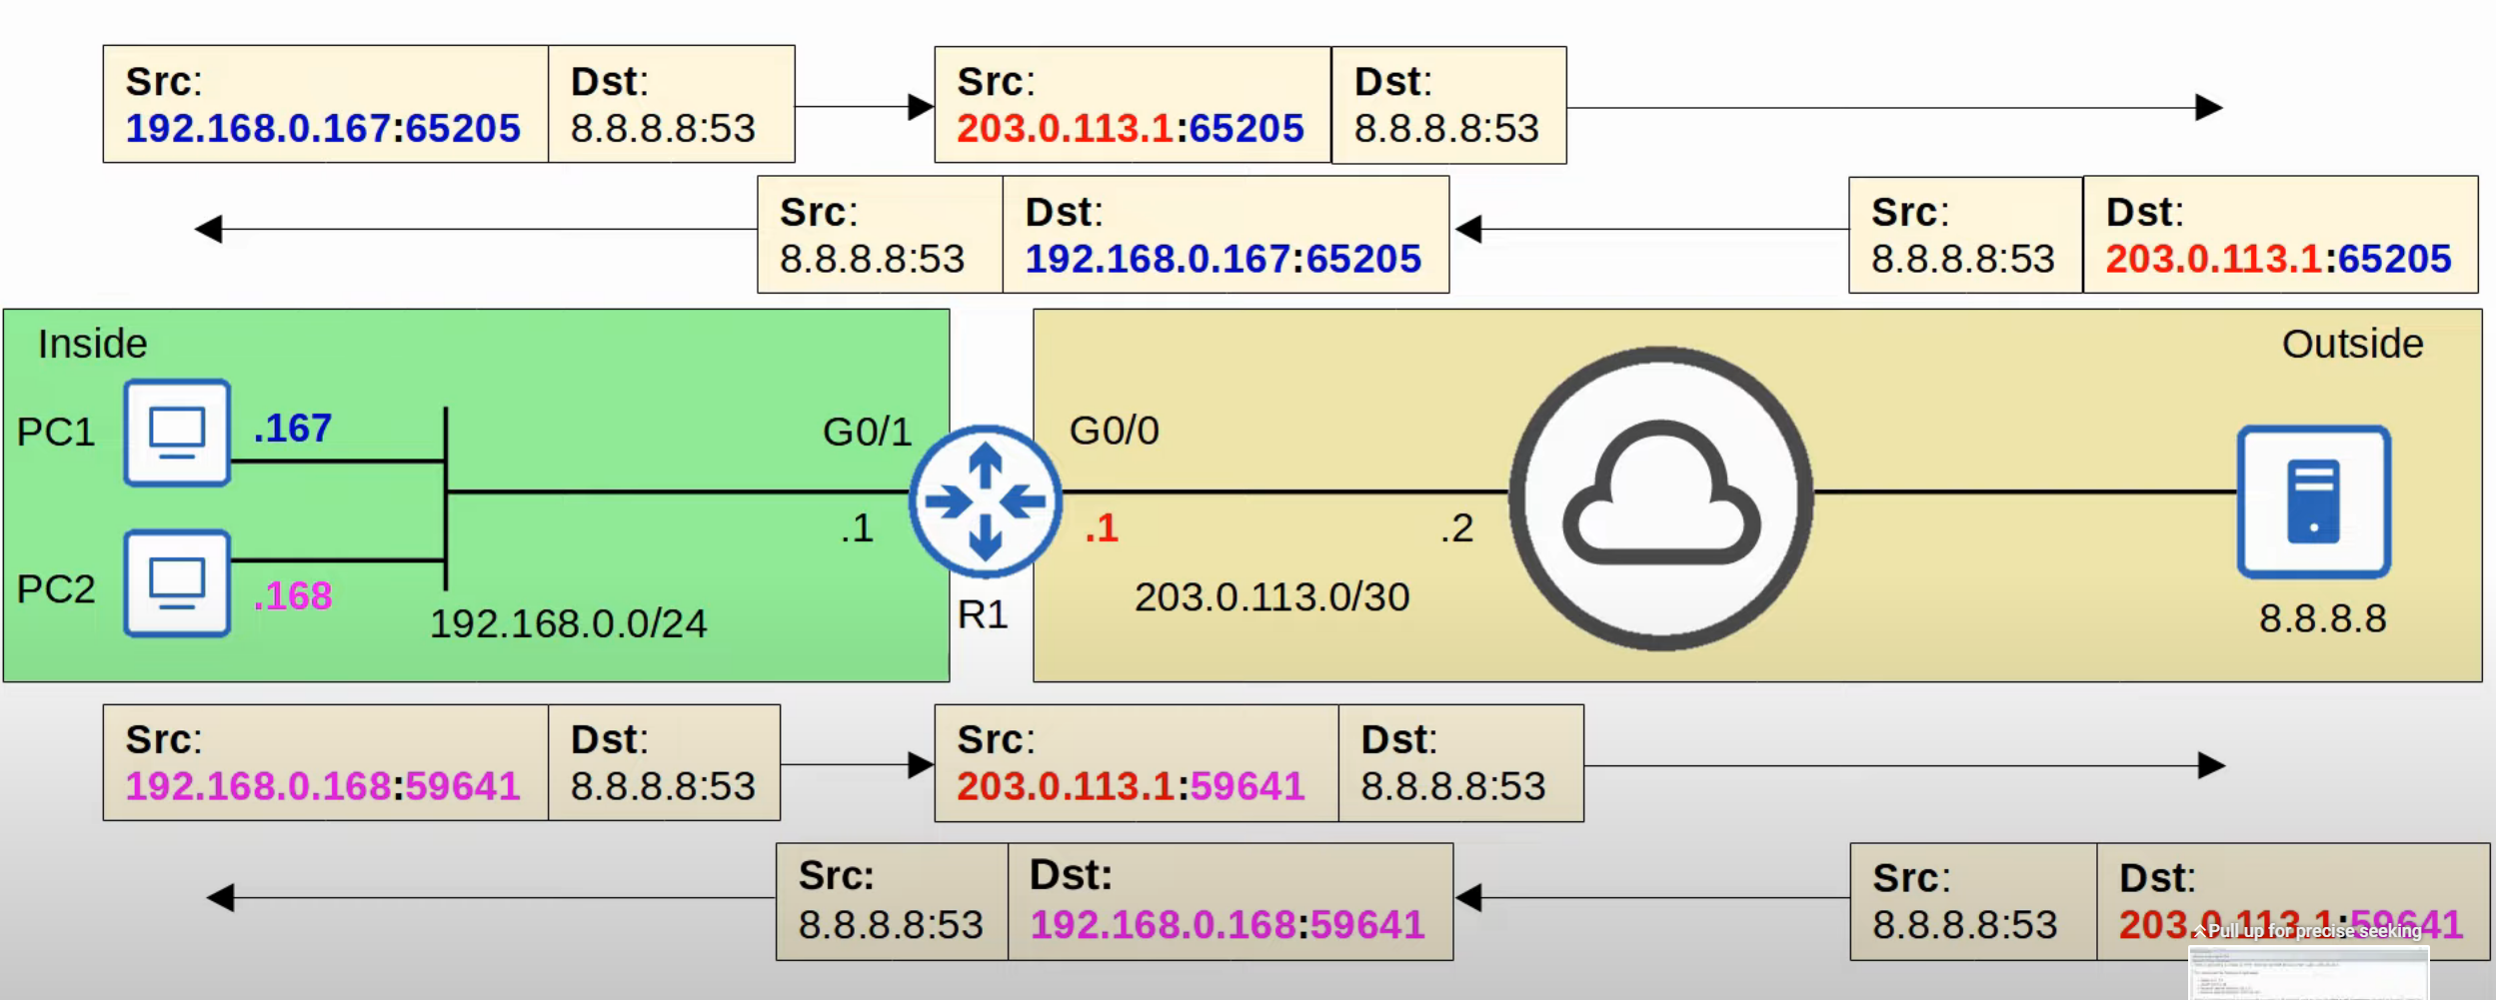Click the pink '.168' host label
Viewport: 2496px width, 1000px height.
pyautogui.click(x=293, y=596)
